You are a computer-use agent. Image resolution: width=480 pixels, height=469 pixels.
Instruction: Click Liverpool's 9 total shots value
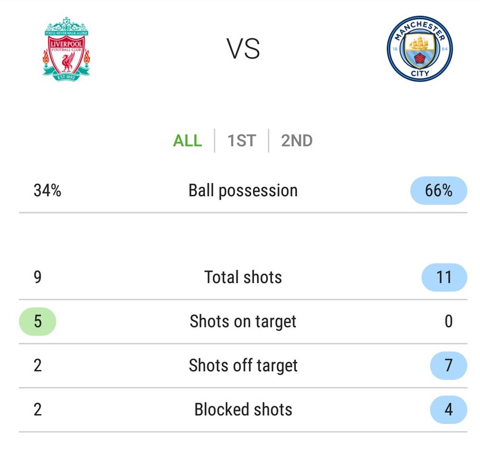click(37, 277)
